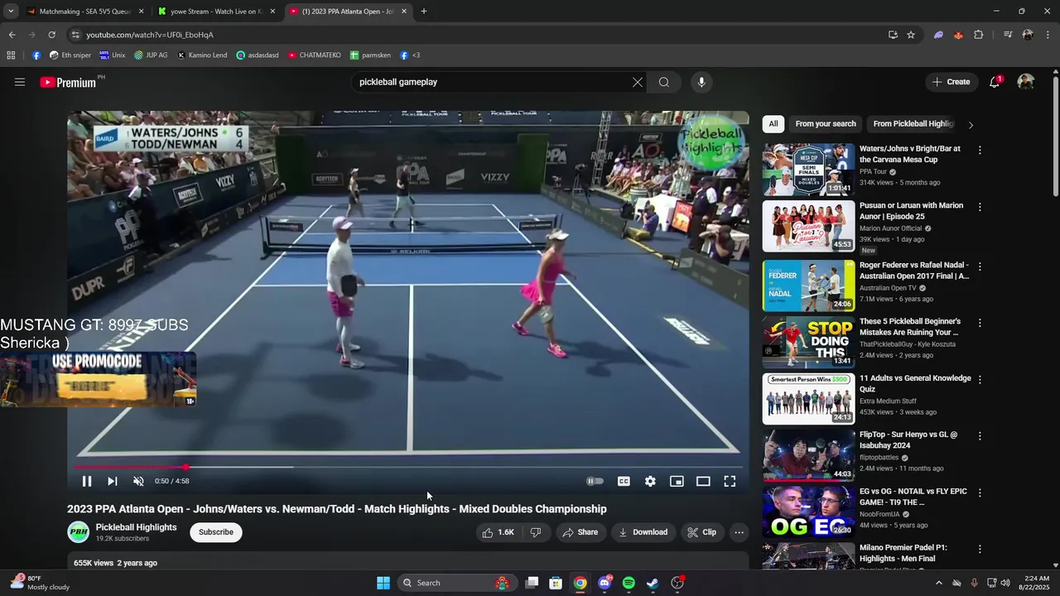Open the browser tab search dropdown
Viewport: 1060px width, 596px height.
point(11,12)
